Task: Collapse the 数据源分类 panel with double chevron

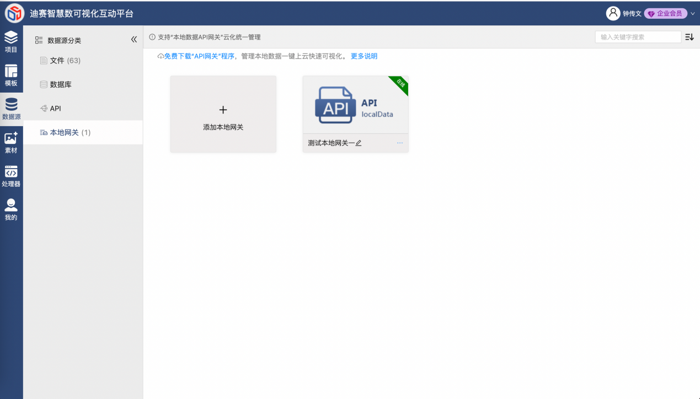Action: (x=133, y=40)
